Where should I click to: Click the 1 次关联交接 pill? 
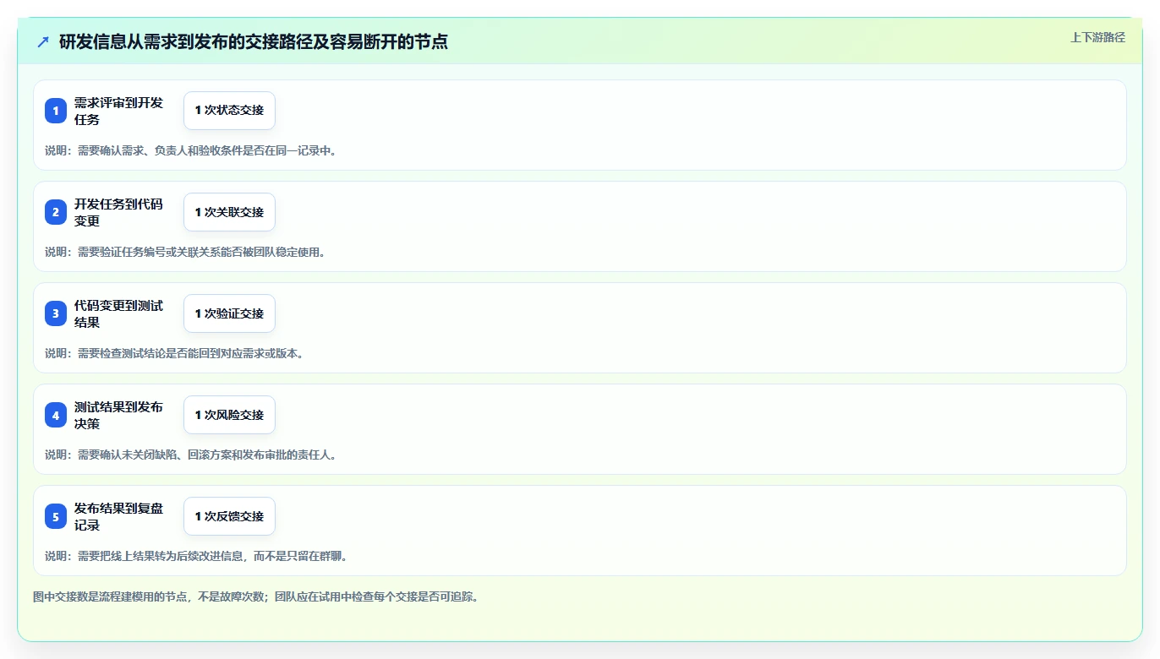point(229,212)
